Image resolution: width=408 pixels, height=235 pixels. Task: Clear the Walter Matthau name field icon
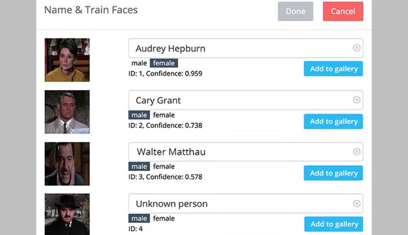(x=357, y=152)
